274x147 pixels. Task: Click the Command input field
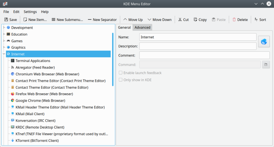(200, 64)
